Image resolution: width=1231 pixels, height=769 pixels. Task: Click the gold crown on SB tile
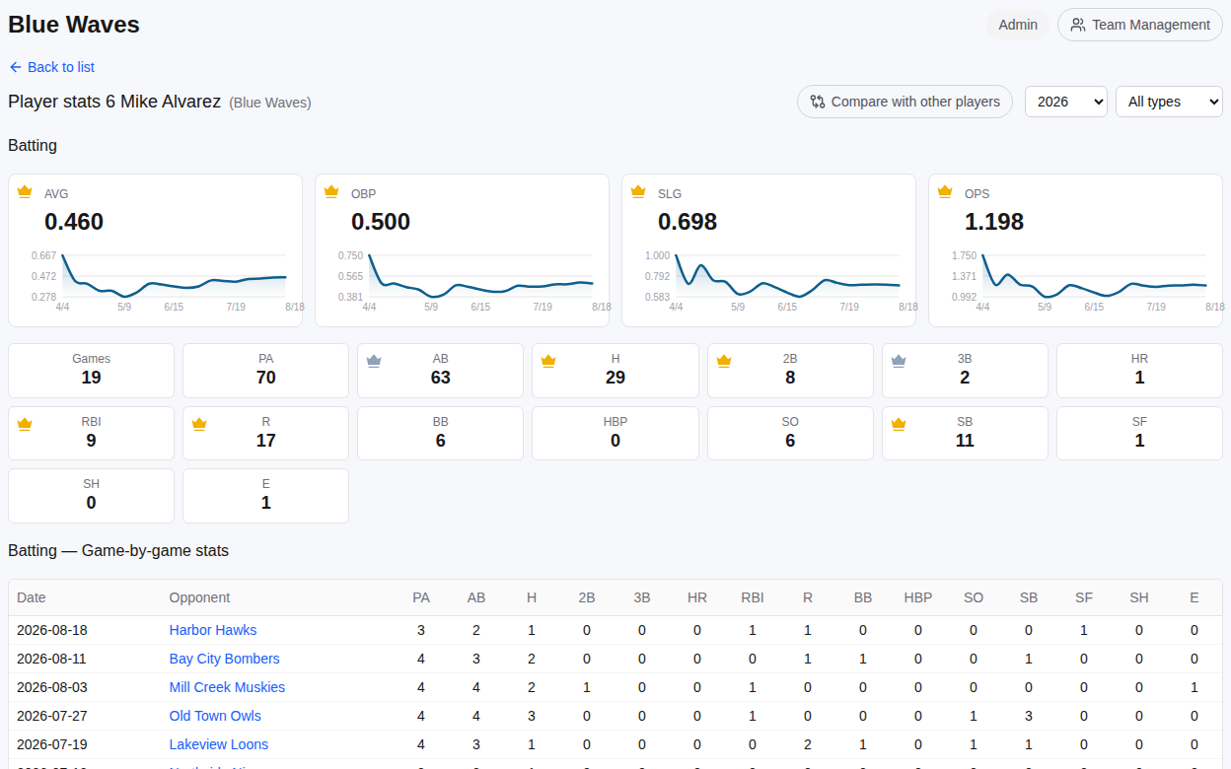click(x=899, y=424)
